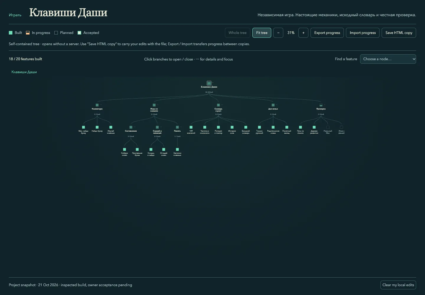Screen dimensions: 425x295
Task: Collapse the 'Для семьи' branch node
Action: tap(273, 105)
